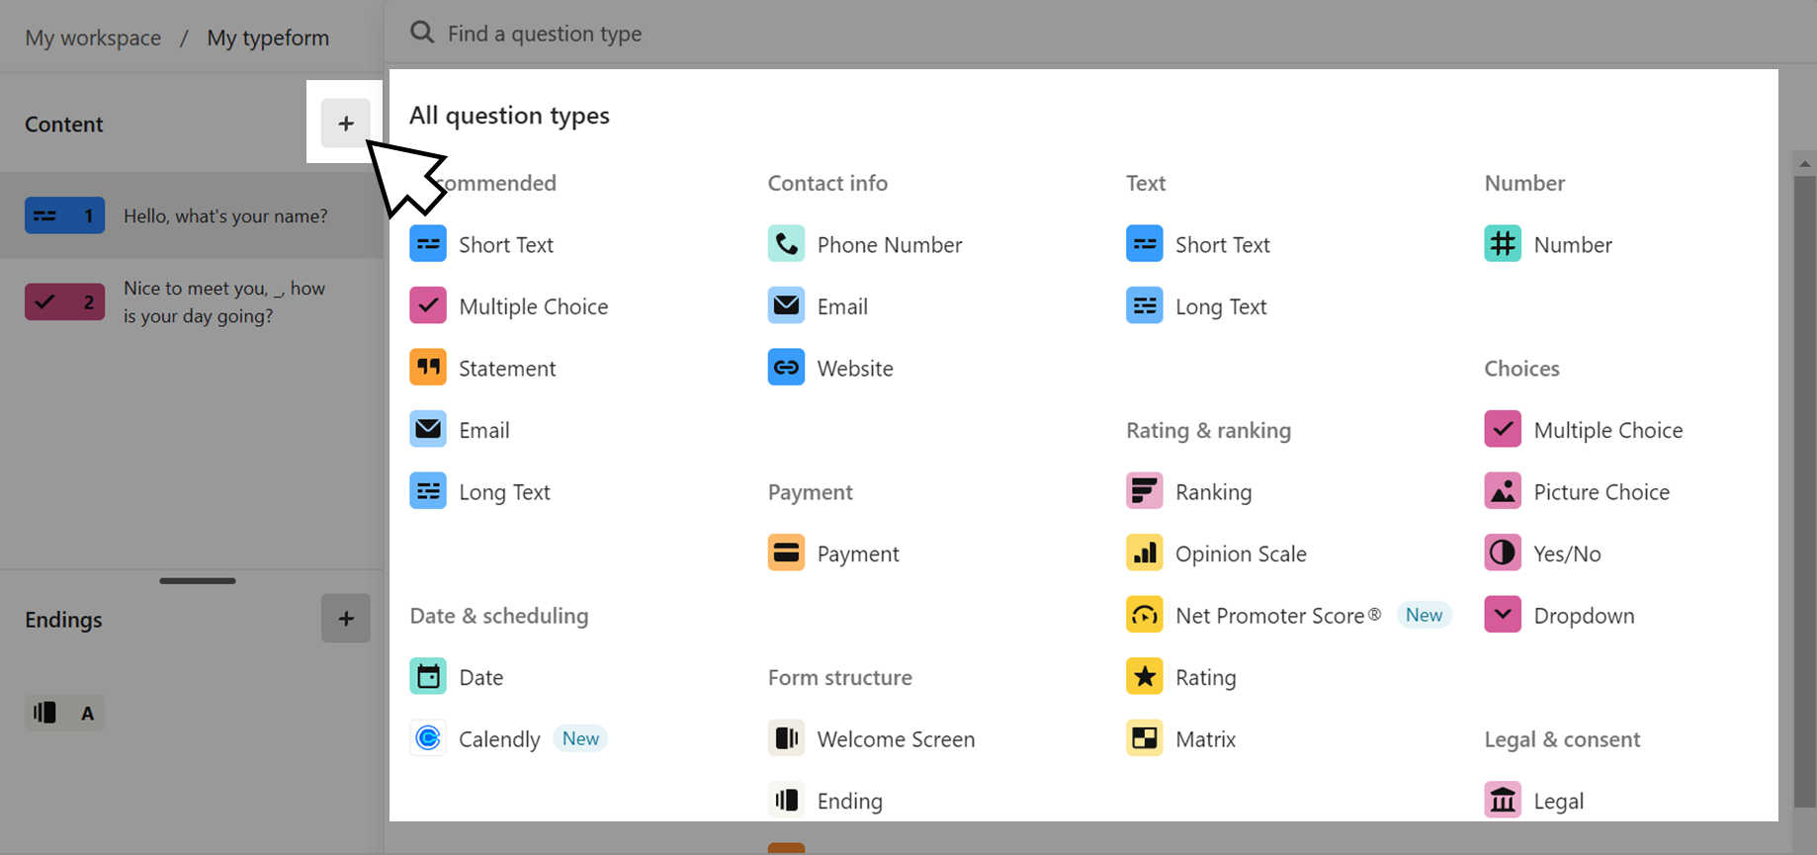
Task: Select the Net Promoter Score icon
Action: 1144,615
